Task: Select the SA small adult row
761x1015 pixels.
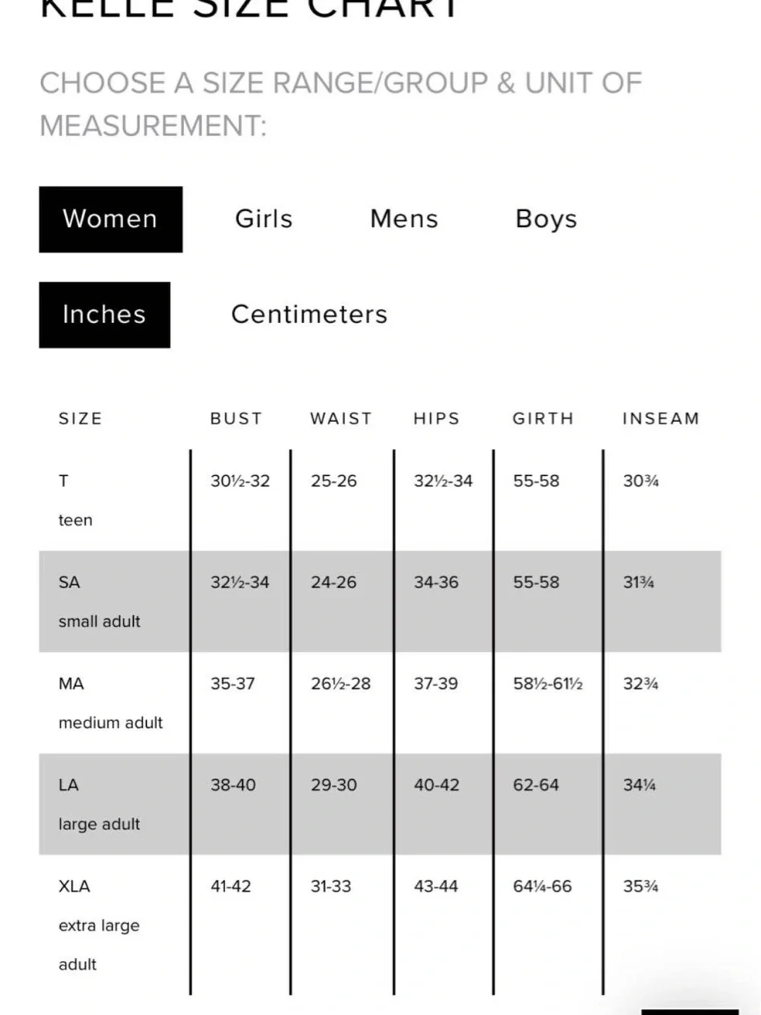Action: tap(380, 602)
